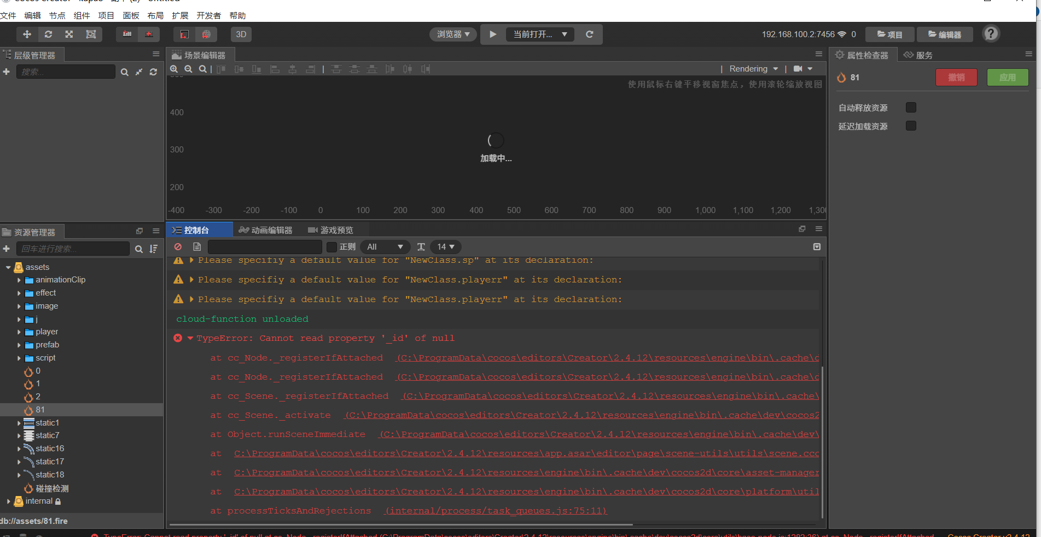Click the scene zoom in icon
This screenshot has height=537, width=1041.
pyautogui.click(x=174, y=69)
